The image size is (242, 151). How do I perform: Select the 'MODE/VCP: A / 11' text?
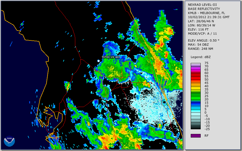tap(202, 34)
